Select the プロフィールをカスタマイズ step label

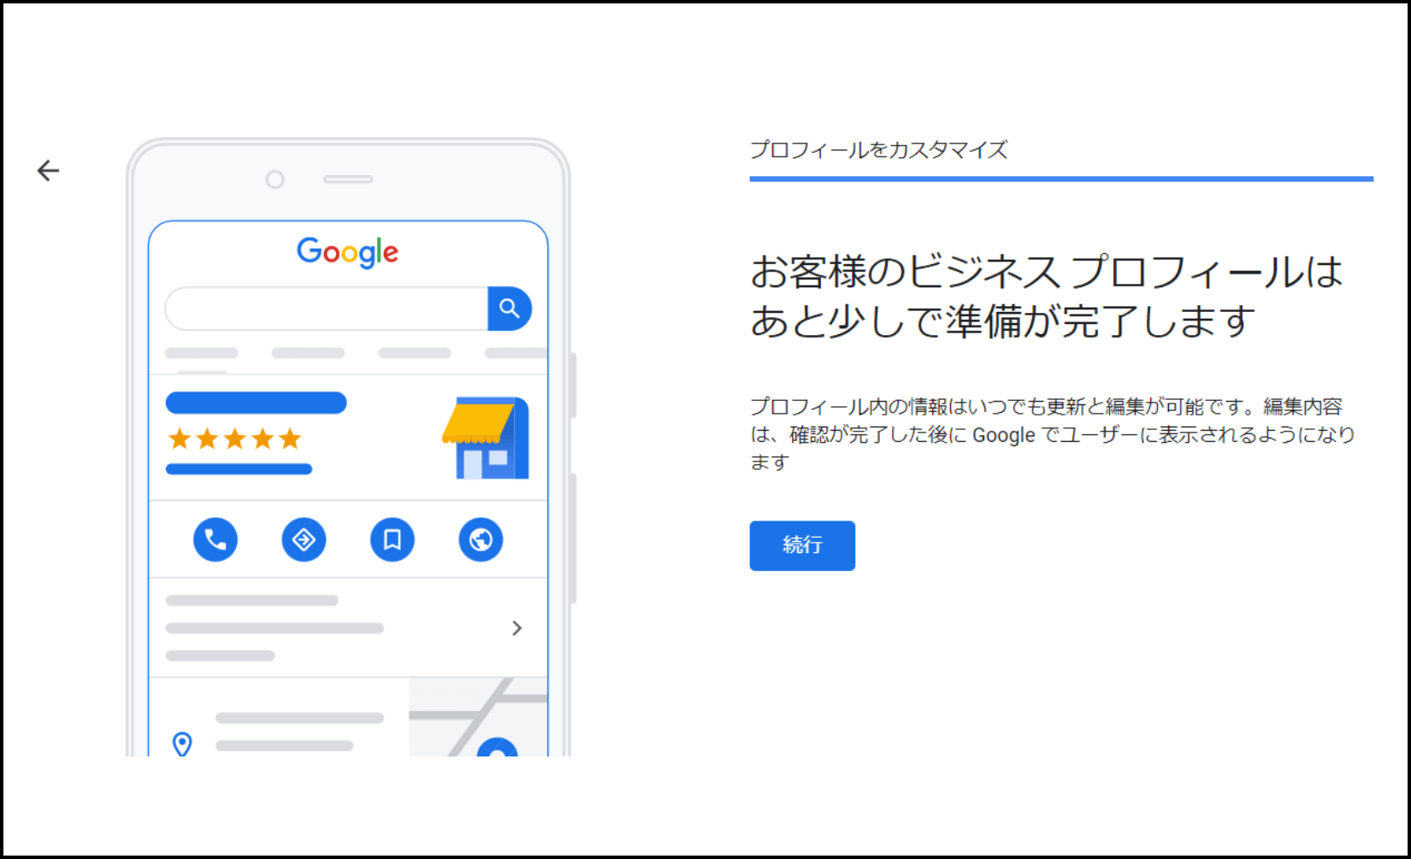pos(879,150)
